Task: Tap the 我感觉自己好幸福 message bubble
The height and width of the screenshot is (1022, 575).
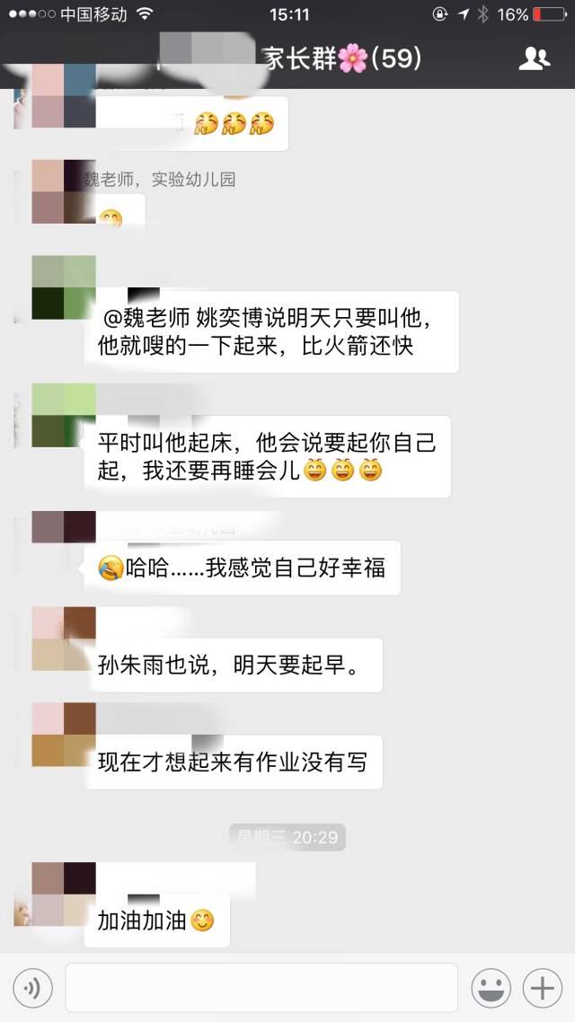Action: point(242,568)
